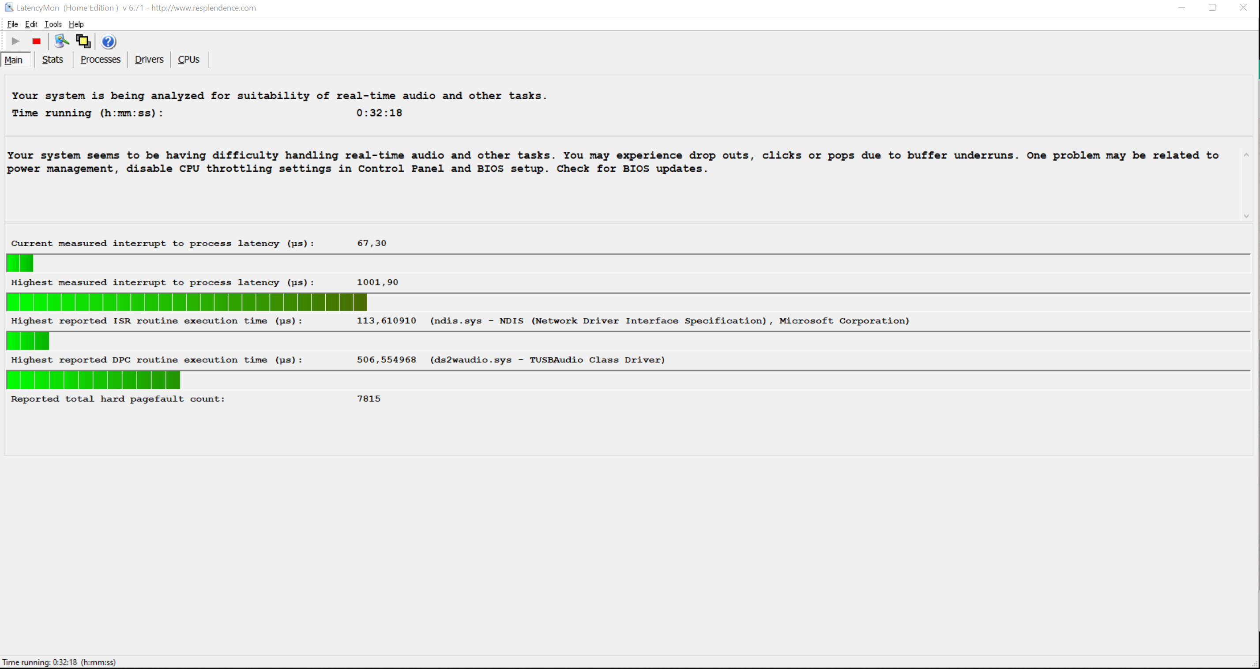Image resolution: width=1260 pixels, height=669 pixels.
Task: Click the yellow overlapping windows toolbar icon
Action: pos(83,41)
